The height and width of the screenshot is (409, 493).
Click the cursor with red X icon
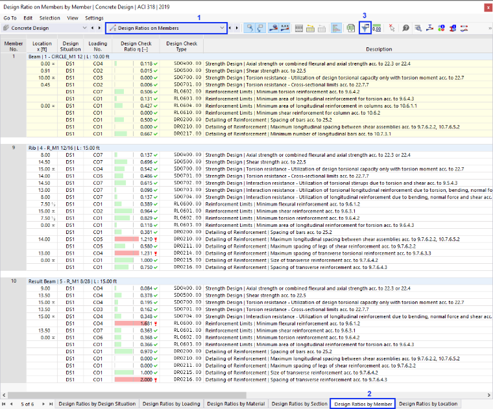coord(391,29)
